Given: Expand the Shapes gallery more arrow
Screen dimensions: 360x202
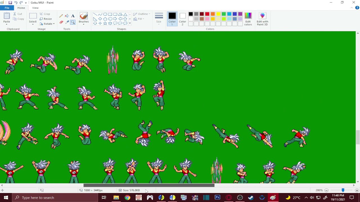Looking at the screenshot, I should pos(130,23).
